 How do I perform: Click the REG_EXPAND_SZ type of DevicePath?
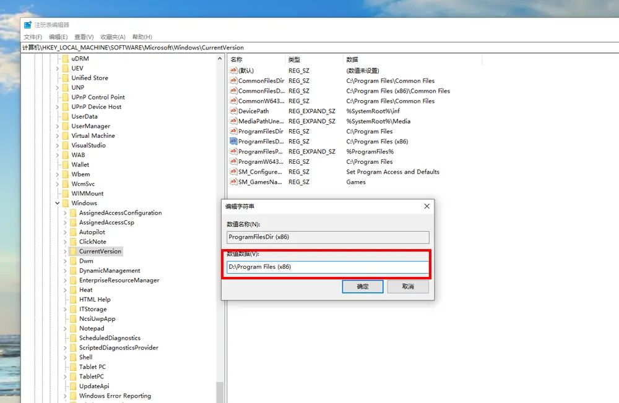[312, 111]
